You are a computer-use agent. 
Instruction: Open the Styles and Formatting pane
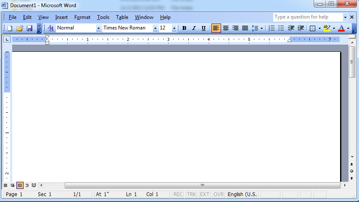[50, 28]
